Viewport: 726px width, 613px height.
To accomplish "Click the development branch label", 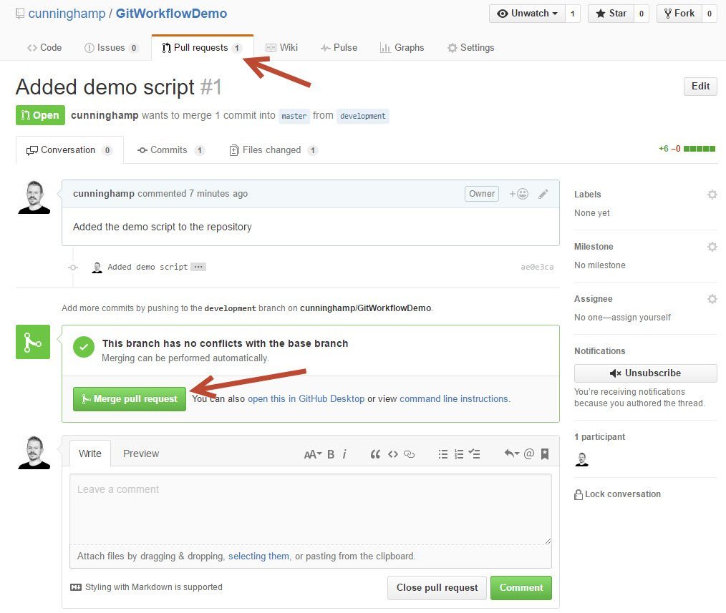I will (x=363, y=116).
